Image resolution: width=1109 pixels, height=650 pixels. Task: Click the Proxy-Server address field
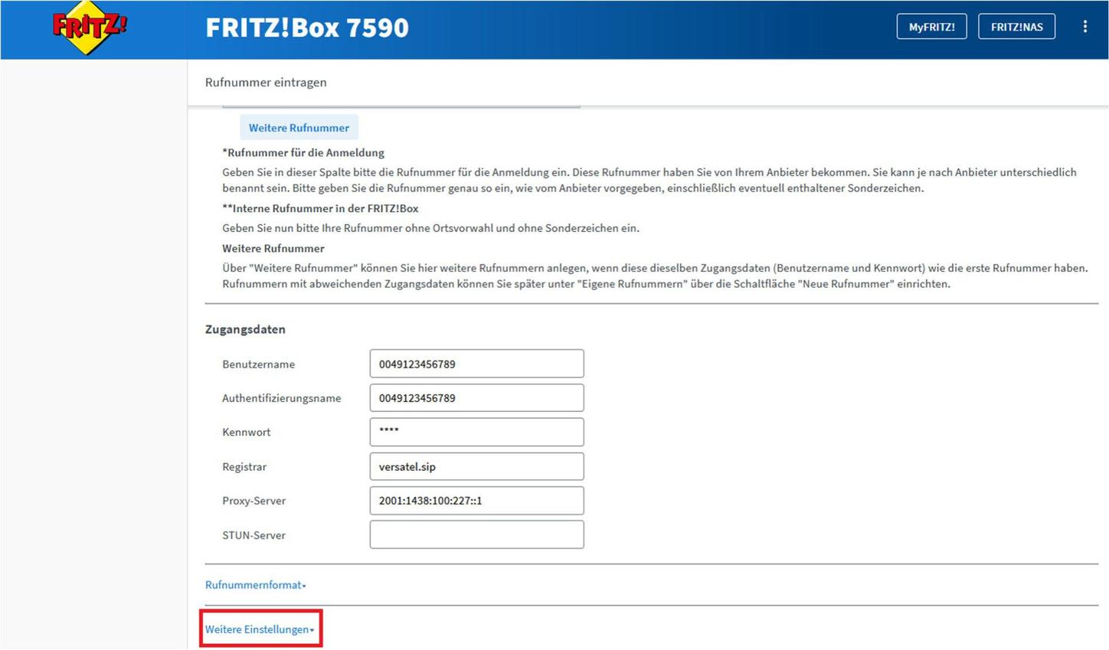point(476,500)
